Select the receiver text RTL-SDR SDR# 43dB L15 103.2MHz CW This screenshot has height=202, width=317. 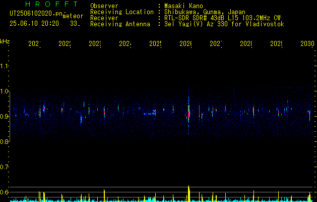point(222,18)
